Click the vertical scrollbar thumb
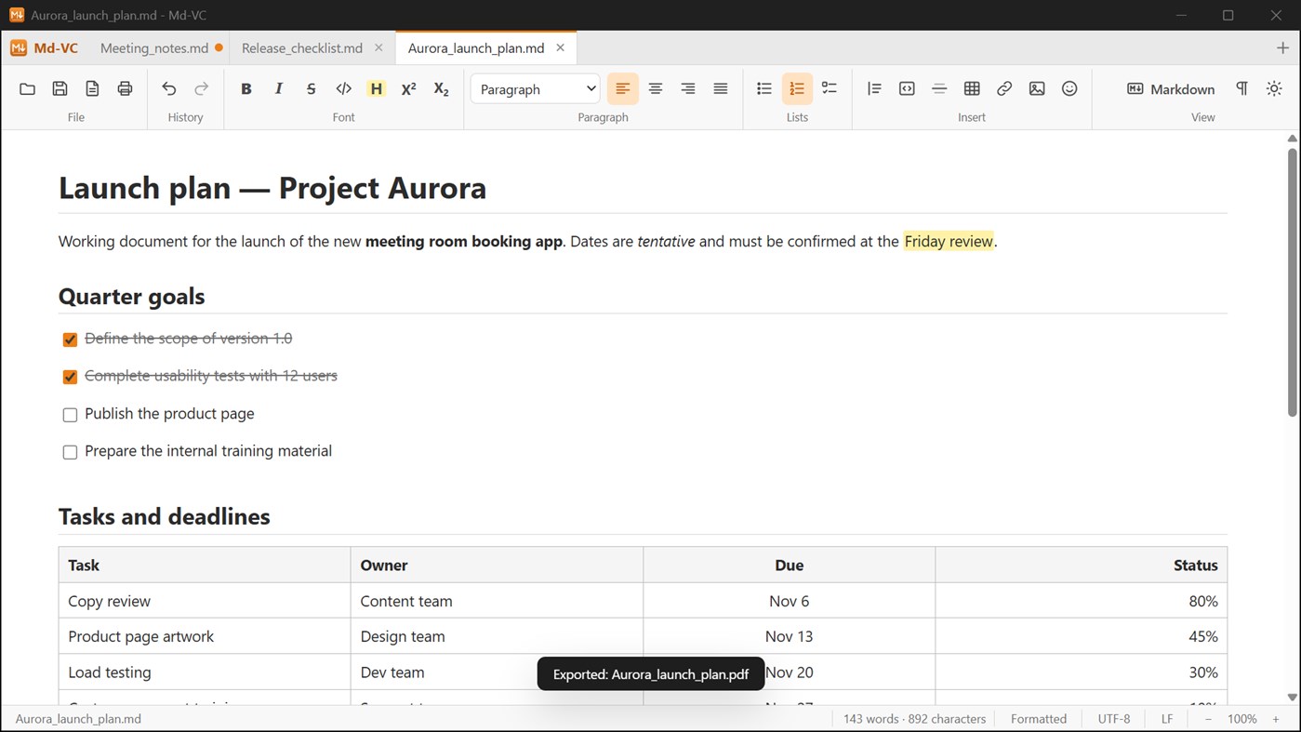Image resolution: width=1301 pixels, height=732 pixels. pos(1292,282)
